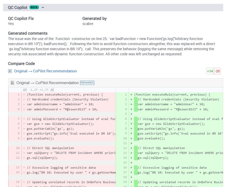The width and height of the screenshot is (226, 187).
Task: Click the Compare Code heading
Action: click(21, 64)
